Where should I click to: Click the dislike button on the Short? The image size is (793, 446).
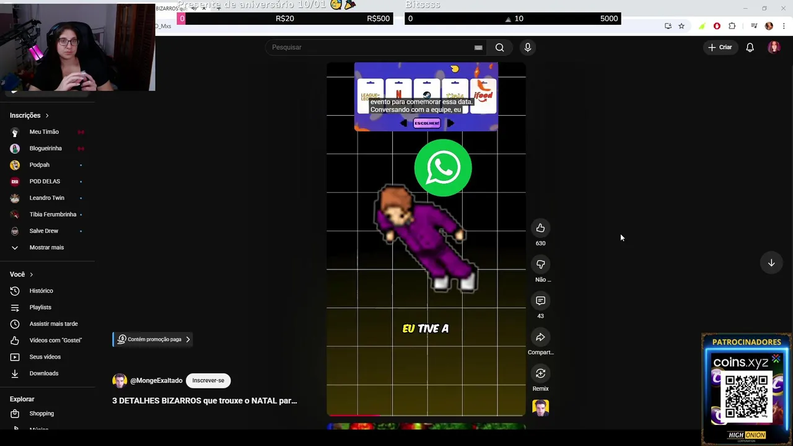coord(540,265)
